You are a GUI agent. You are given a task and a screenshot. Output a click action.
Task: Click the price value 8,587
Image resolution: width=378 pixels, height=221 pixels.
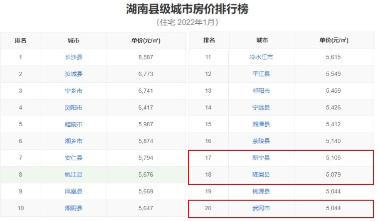tap(146, 57)
